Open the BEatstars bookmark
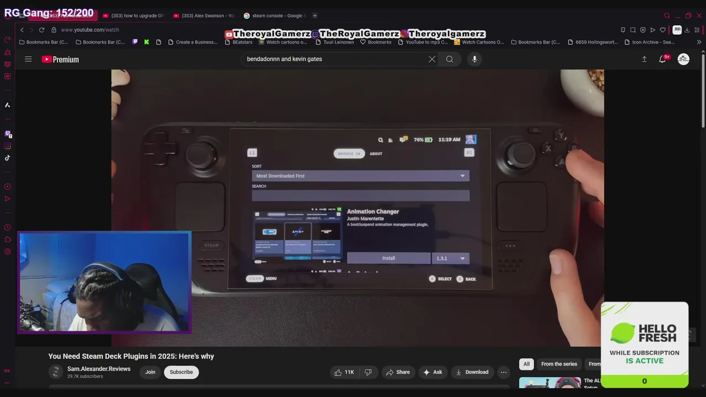The height and width of the screenshot is (397, 706). (x=238, y=42)
